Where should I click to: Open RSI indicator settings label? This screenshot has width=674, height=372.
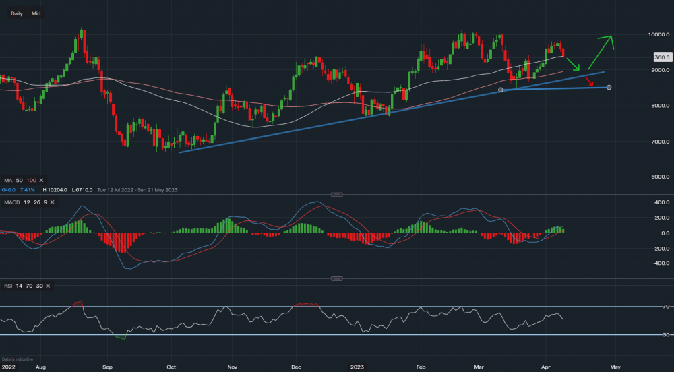pyautogui.click(x=9, y=286)
